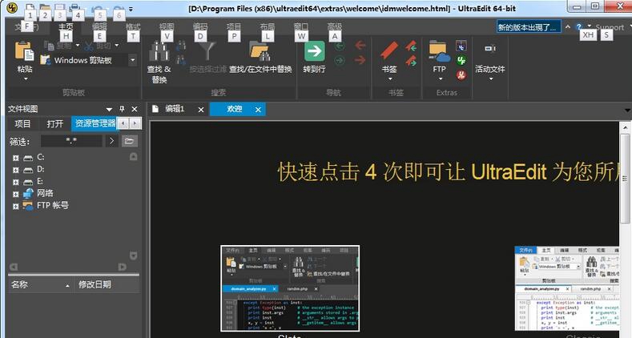
Task: Expand the D: drive node
Action: click(16, 170)
